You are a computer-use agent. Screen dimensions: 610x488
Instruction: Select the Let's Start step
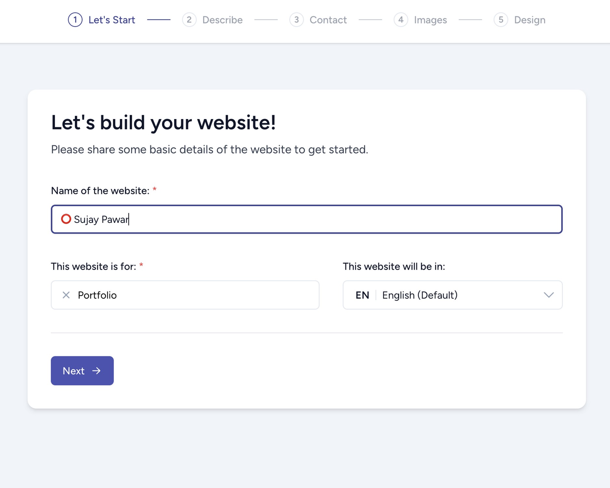tap(112, 20)
